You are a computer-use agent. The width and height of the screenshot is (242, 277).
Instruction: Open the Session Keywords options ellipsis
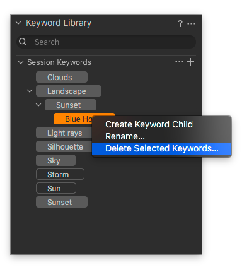179,62
